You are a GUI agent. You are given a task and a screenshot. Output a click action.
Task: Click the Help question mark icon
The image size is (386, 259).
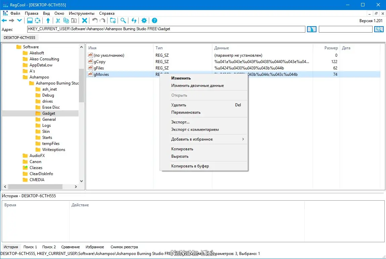154,21
